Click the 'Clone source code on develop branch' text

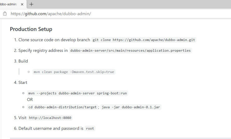(54, 40)
